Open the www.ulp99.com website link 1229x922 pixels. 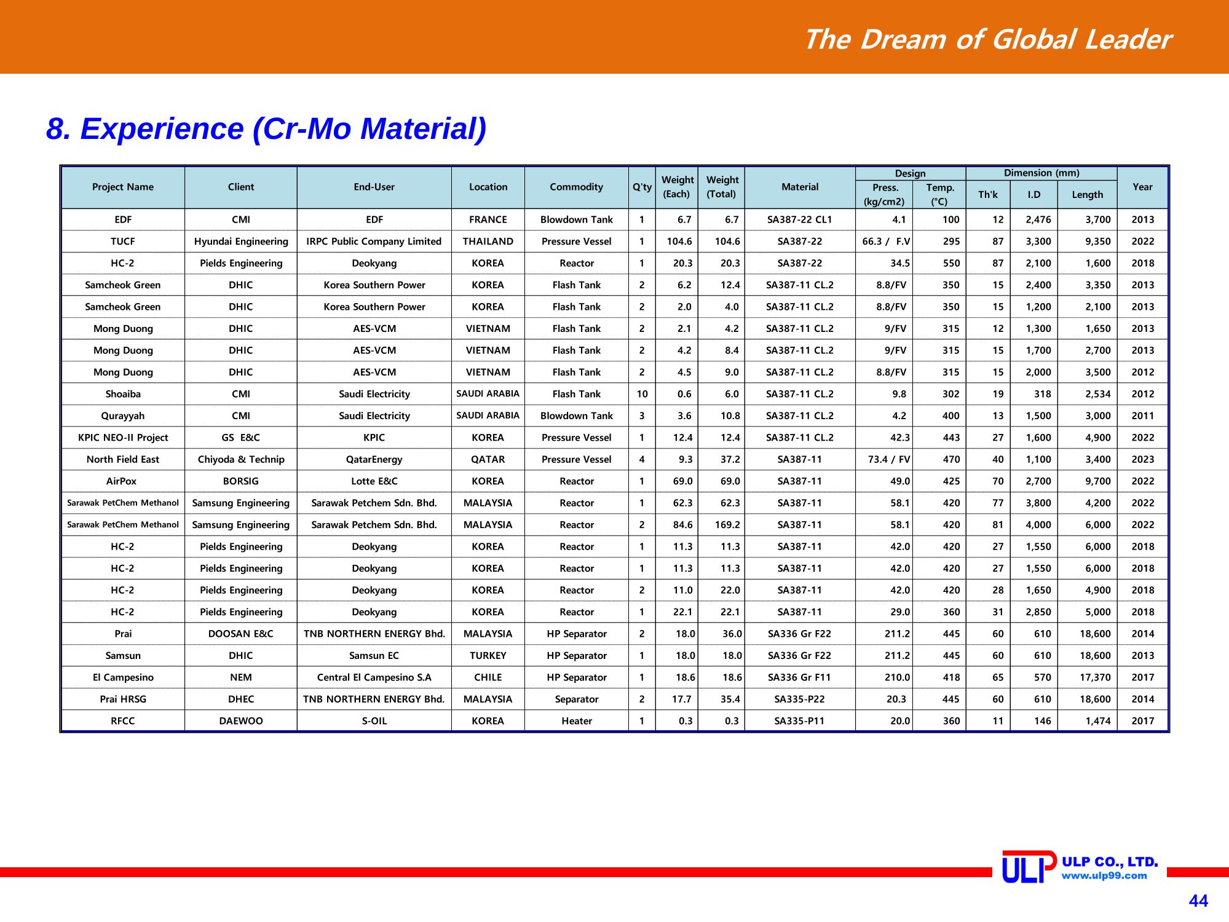[x=1104, y=876]
